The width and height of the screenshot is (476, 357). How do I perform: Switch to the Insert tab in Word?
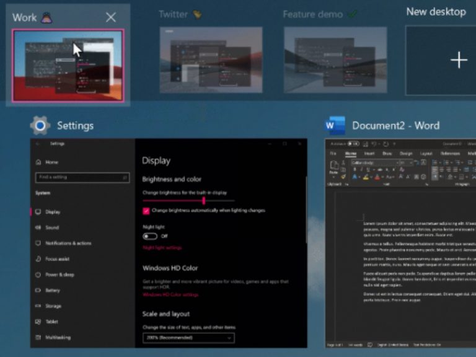[369, 154]
